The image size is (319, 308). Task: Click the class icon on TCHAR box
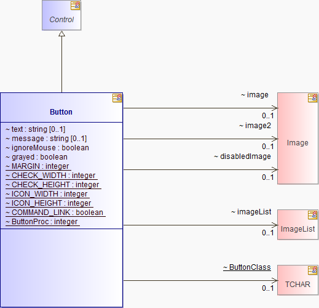(x=312, y=270)
